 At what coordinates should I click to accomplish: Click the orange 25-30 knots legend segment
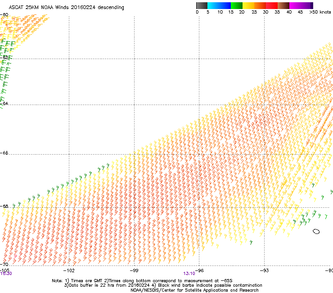[260, 5]
